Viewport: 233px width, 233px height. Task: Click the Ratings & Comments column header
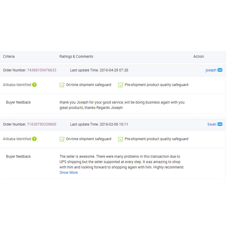tap(76, 57)
